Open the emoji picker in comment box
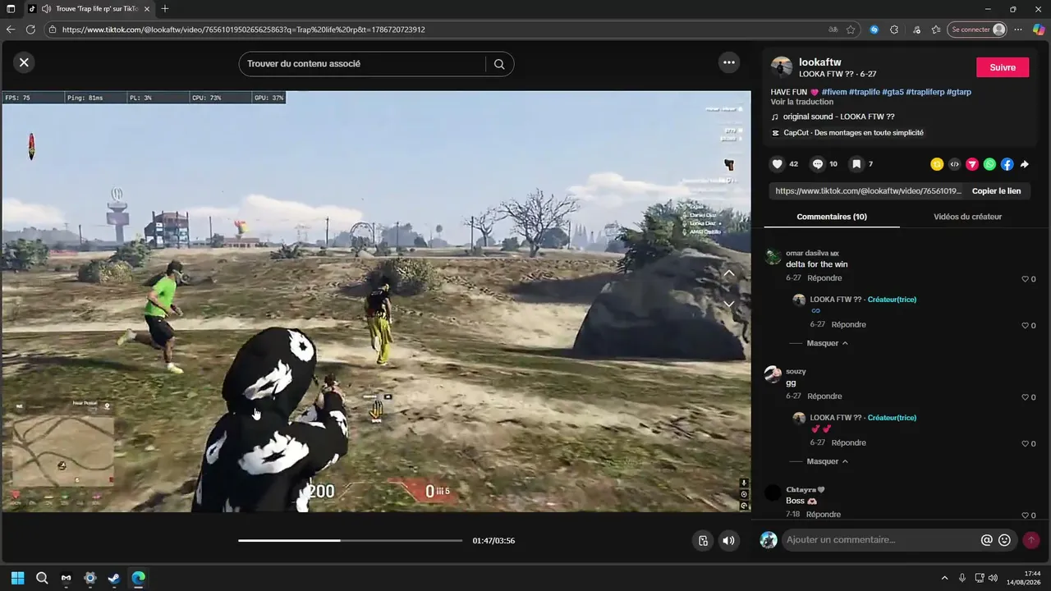 coord(1004,540)
